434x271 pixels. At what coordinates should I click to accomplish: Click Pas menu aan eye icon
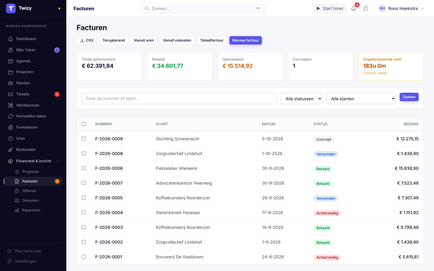click(x=9, y=251)
